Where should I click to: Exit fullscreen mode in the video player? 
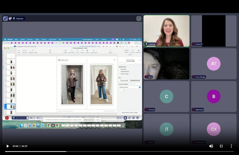[x=221, y=146]
